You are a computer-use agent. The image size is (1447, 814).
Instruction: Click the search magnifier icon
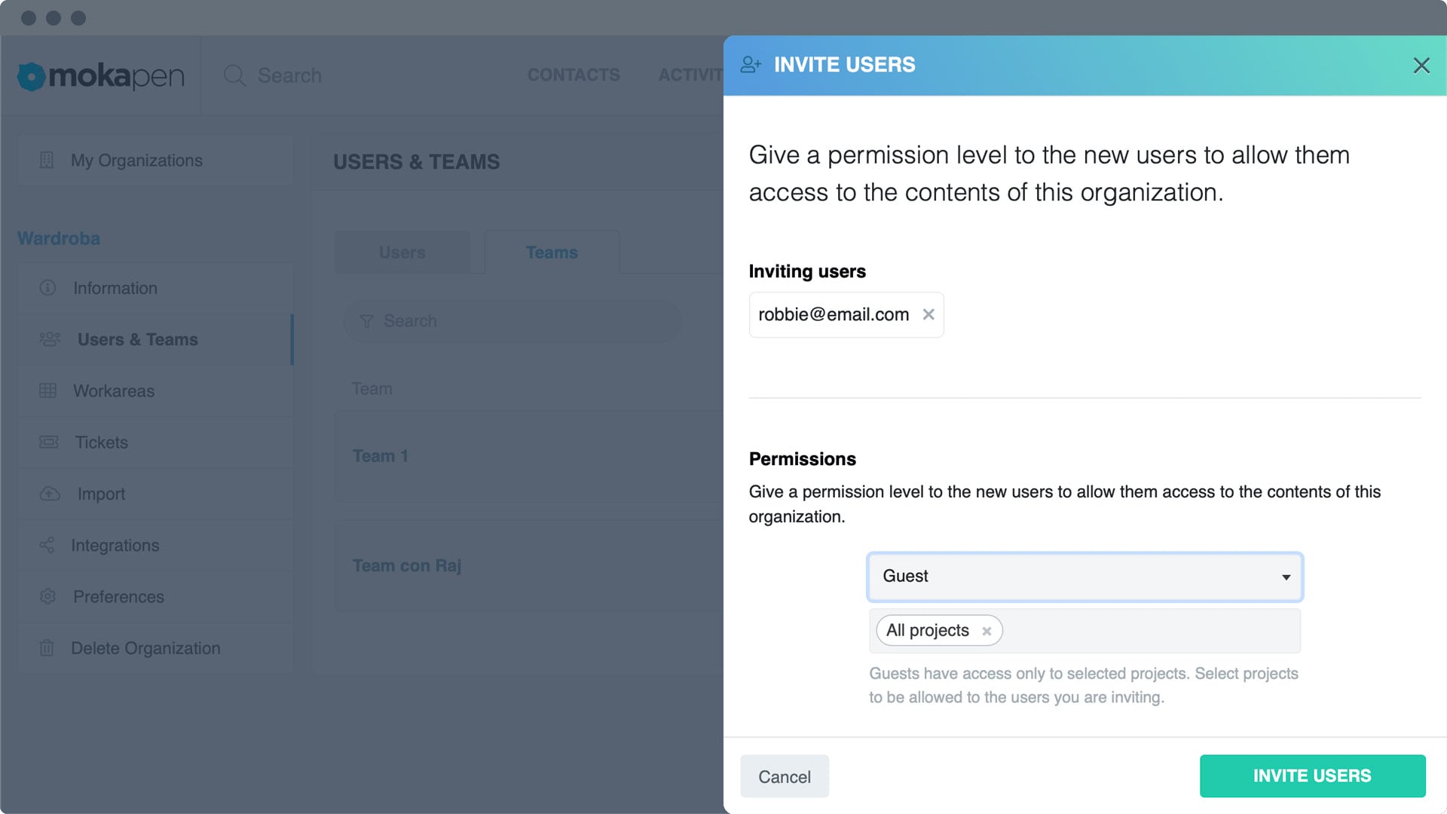(234, 75)
